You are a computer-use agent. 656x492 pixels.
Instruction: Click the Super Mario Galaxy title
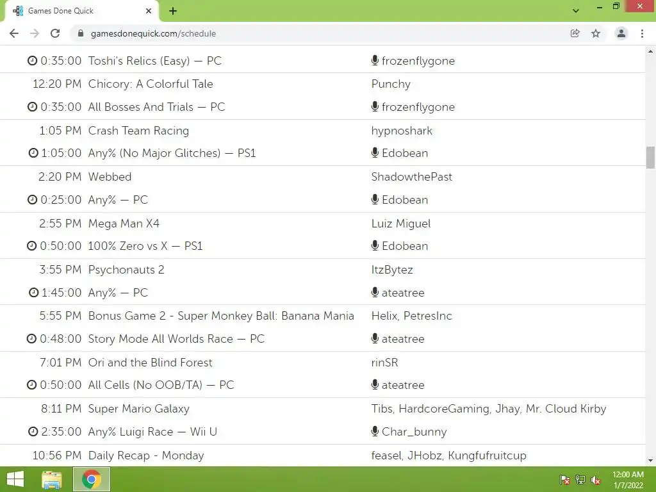point(139,408)
